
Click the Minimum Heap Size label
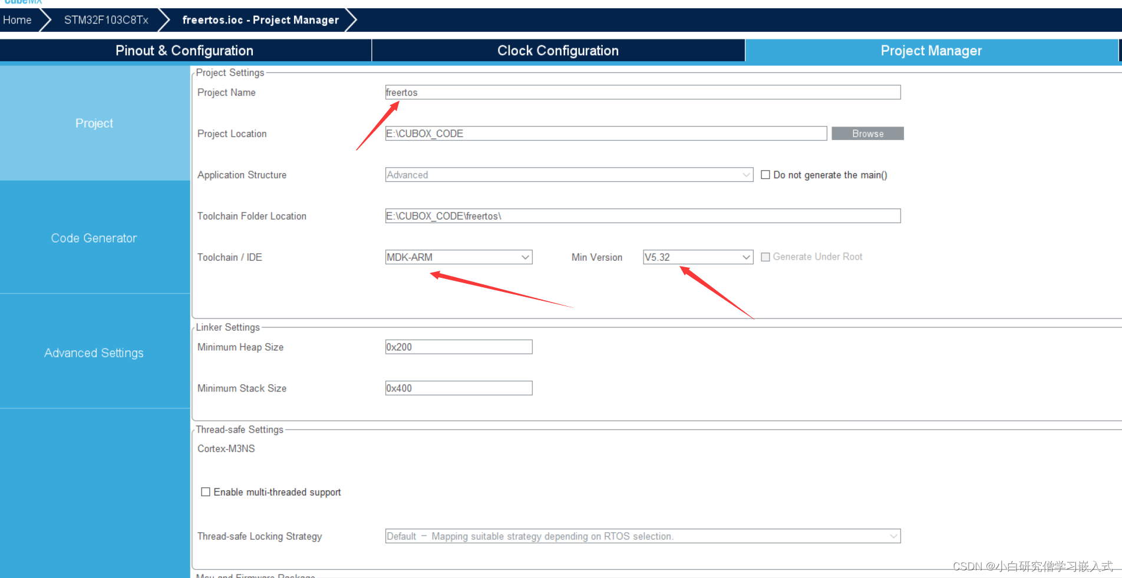click(240, 347)
